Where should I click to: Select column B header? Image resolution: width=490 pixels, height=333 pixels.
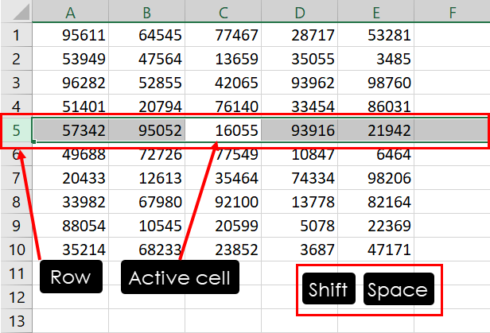point(147,11)
